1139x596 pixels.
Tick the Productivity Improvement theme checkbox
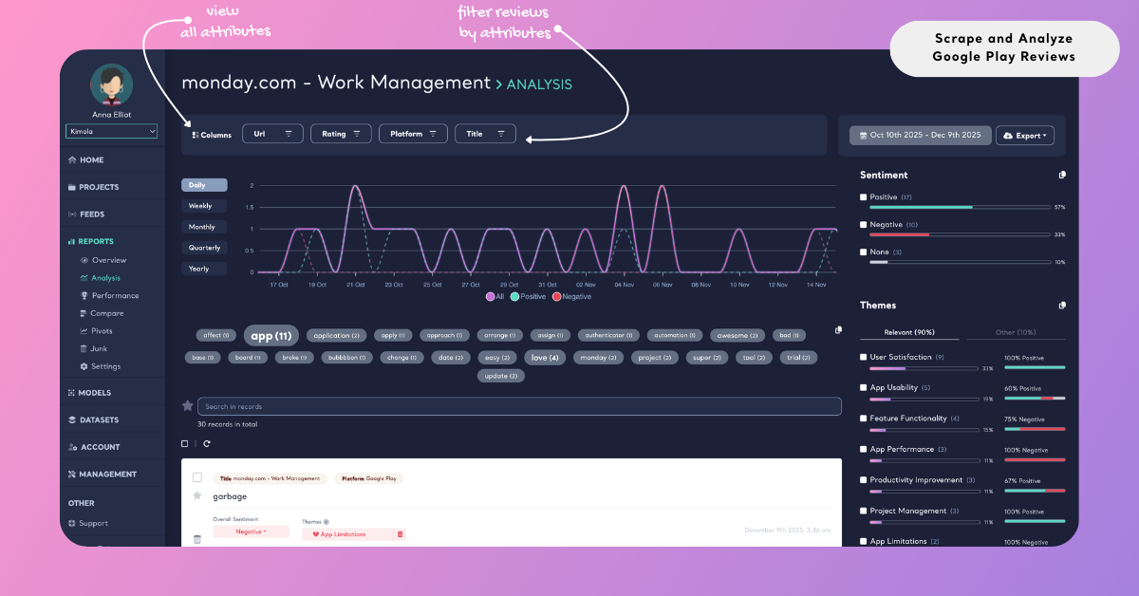(x=864, y=480)
